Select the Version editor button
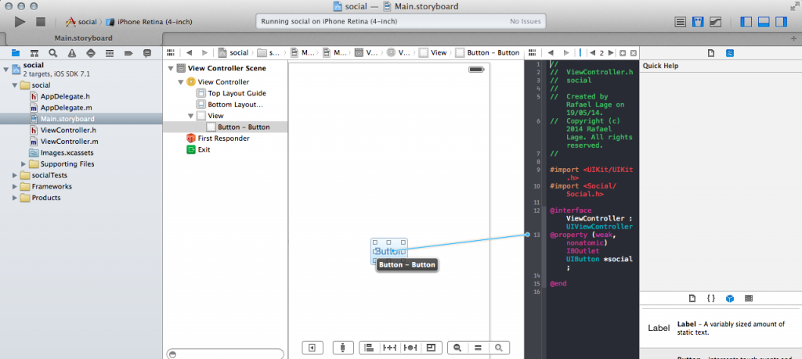This screenshot has height=359, width=802. point(715,22)
